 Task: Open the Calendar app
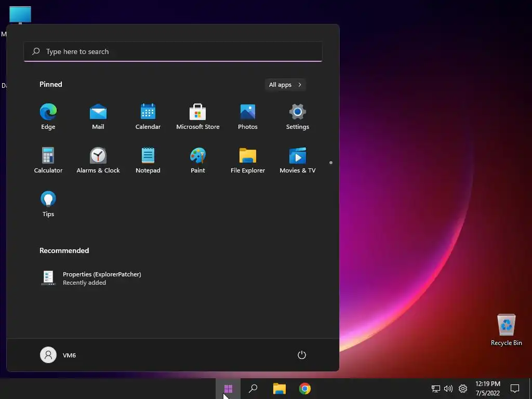click(x=148, y=116)
